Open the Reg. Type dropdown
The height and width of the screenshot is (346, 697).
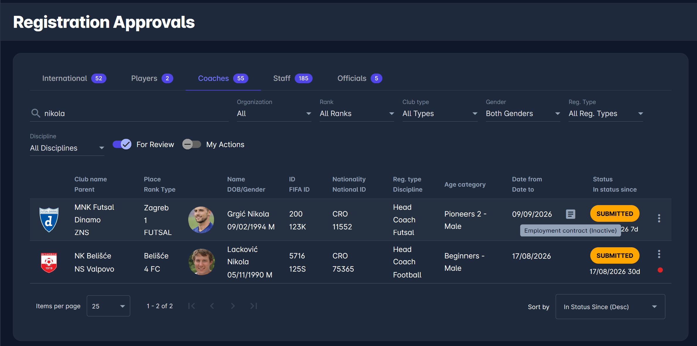606,114
